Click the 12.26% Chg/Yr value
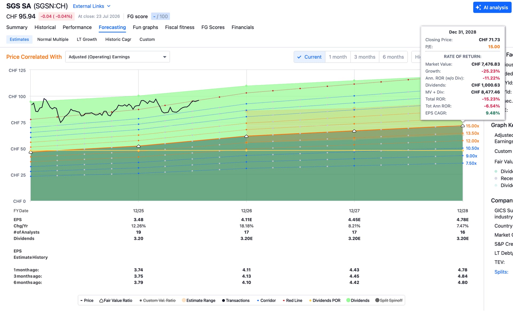The image size is (513, 312). click(x=138, y=226)
